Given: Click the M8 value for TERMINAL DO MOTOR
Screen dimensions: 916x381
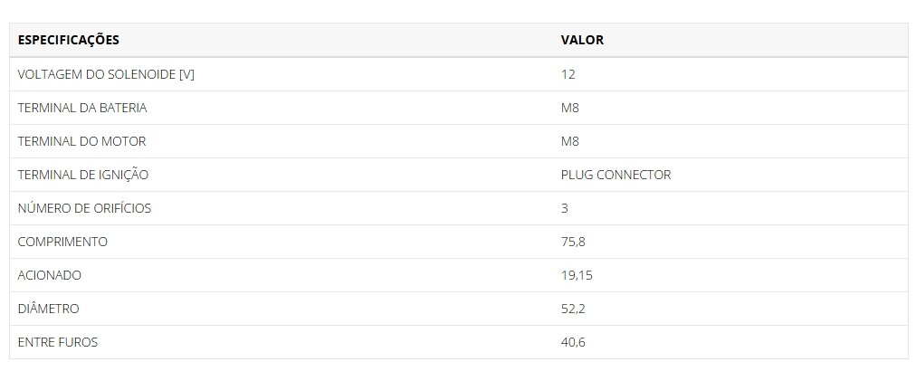Looking at the screenshot, I should [x=569, y=141].
